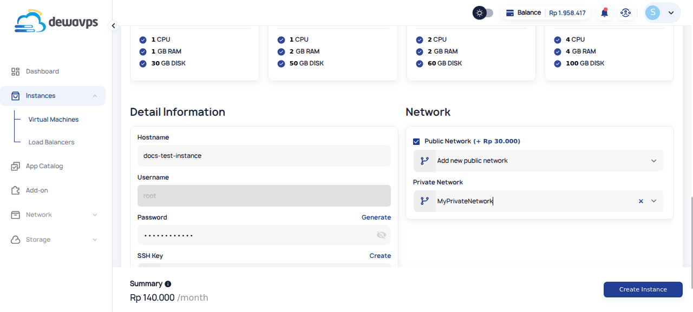693x312 pixels.
Task: Click the wallet Balance icon
Action: coord(509,13)
